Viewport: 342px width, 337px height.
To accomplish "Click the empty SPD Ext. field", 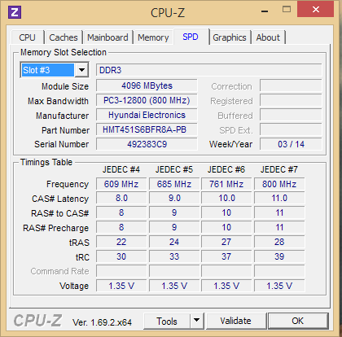I will pyautogui.click(x=291, y=129).
